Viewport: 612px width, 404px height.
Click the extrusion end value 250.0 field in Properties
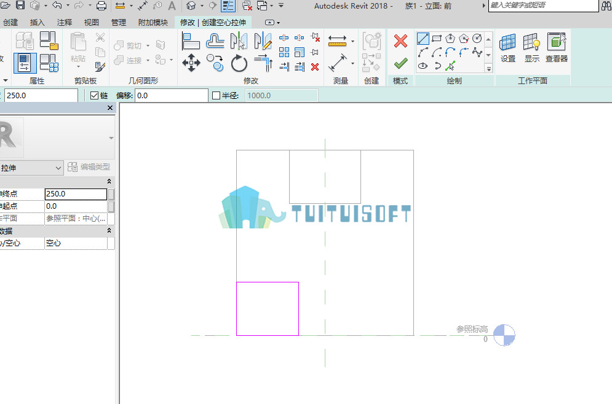tap(76, 194)
